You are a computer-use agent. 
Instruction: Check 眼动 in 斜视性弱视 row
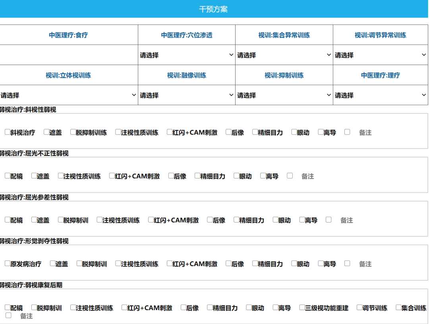[x=294, y=132]
